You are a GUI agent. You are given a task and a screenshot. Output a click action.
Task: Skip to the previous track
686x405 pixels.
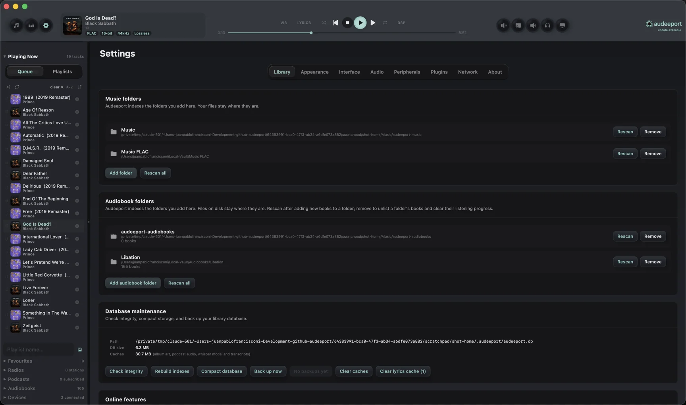[335, 23]
